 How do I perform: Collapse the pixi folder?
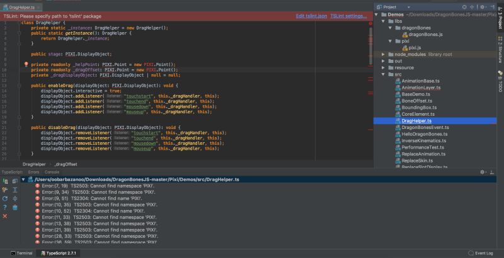point(390,41)
